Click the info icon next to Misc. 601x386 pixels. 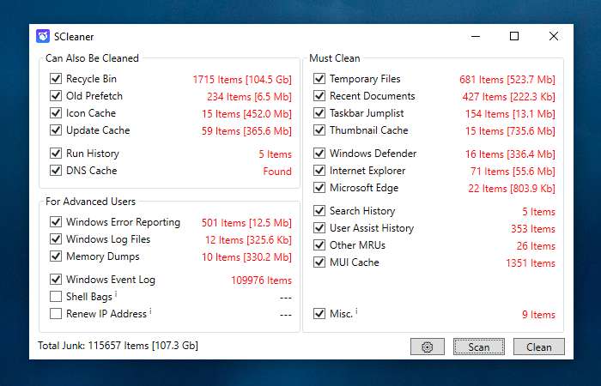[356, 311]
